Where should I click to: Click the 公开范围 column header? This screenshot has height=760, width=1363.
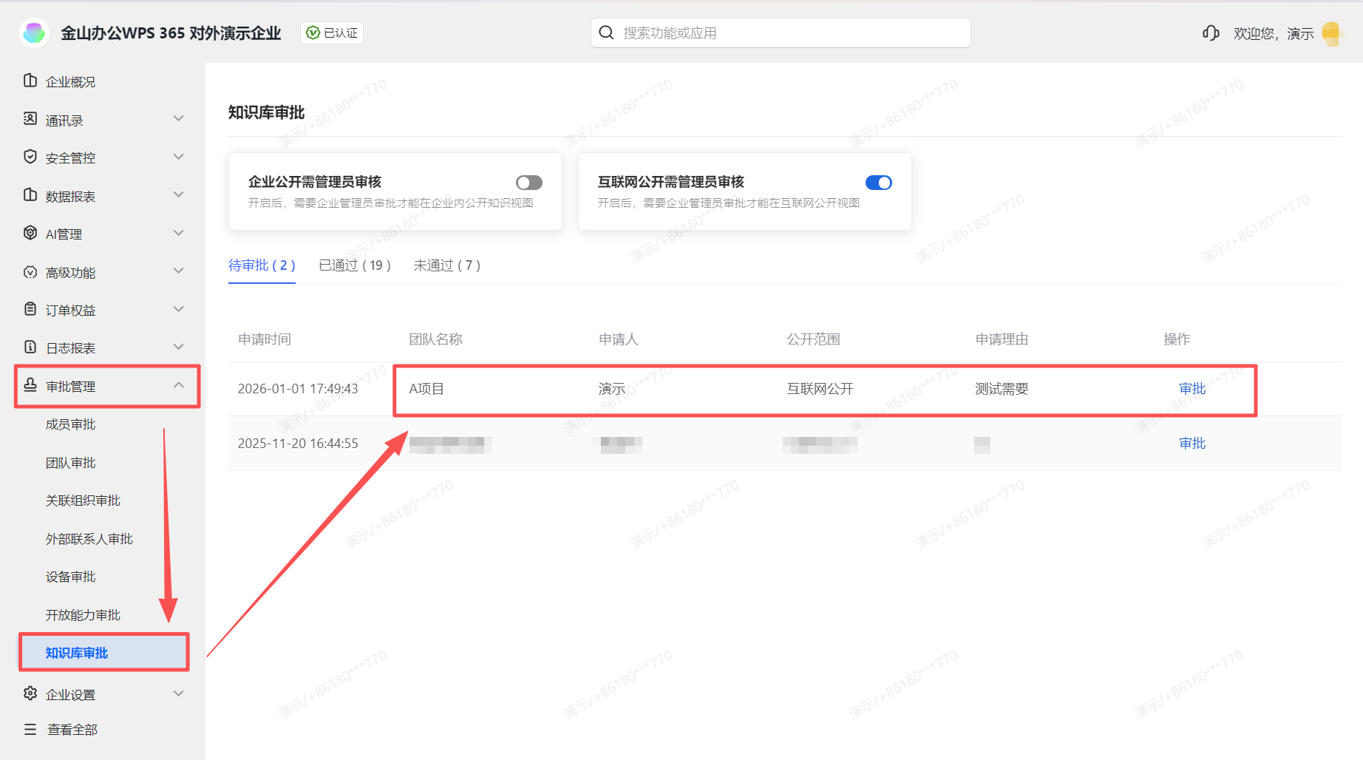click(813, 339)
